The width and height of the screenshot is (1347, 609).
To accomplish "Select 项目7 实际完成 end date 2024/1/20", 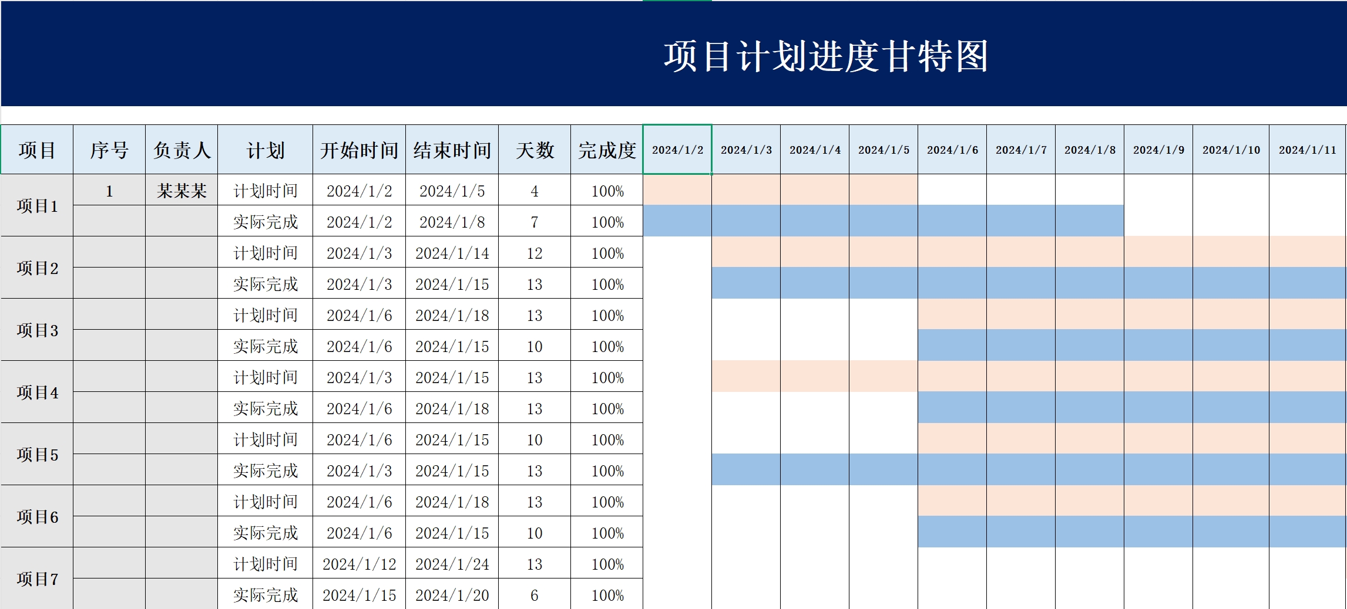I will 452,594.
